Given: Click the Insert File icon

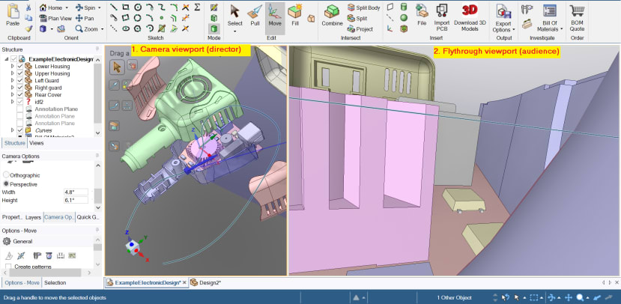Looking at the screenshot, I should (x=422, y=16).
